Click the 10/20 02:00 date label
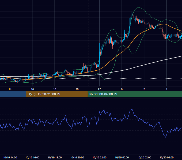182x160 pixels. (x=144, y=157)
